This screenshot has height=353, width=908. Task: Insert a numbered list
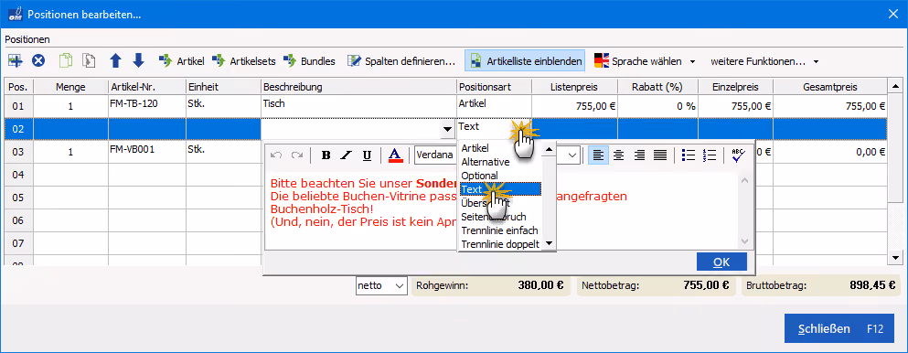tap(709, 155)
